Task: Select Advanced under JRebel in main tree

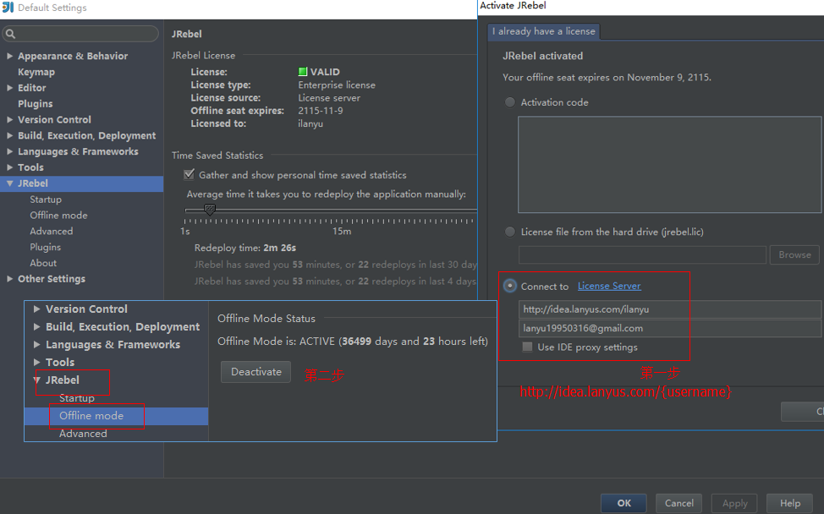Action: [x=52, y=231]
